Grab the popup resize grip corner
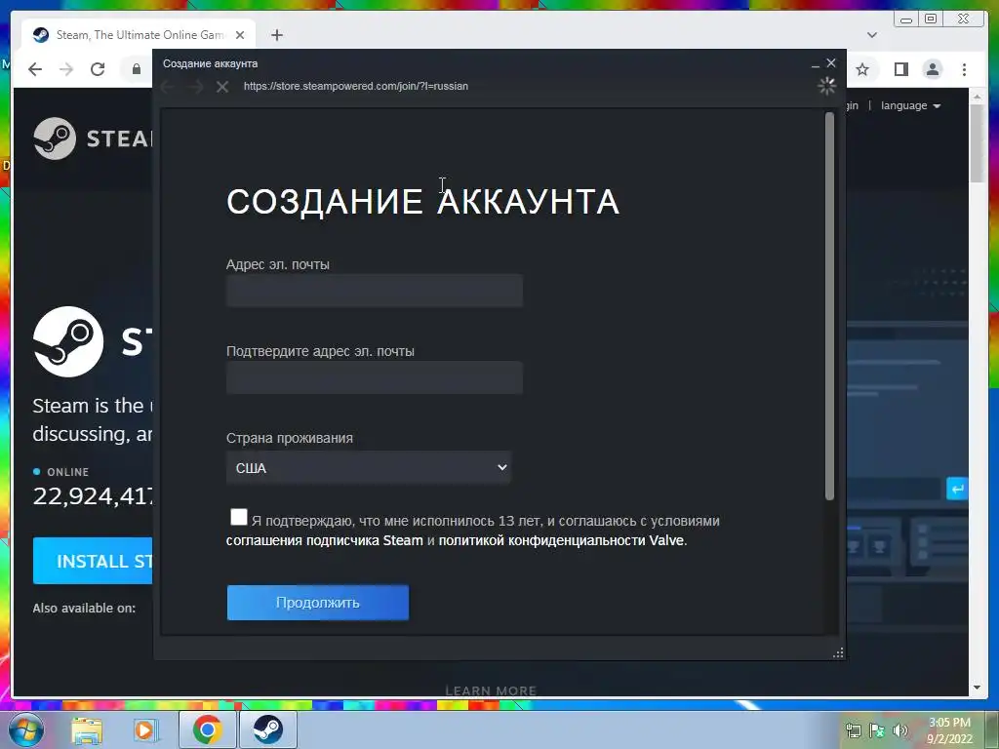 click(x=838, y=652)
